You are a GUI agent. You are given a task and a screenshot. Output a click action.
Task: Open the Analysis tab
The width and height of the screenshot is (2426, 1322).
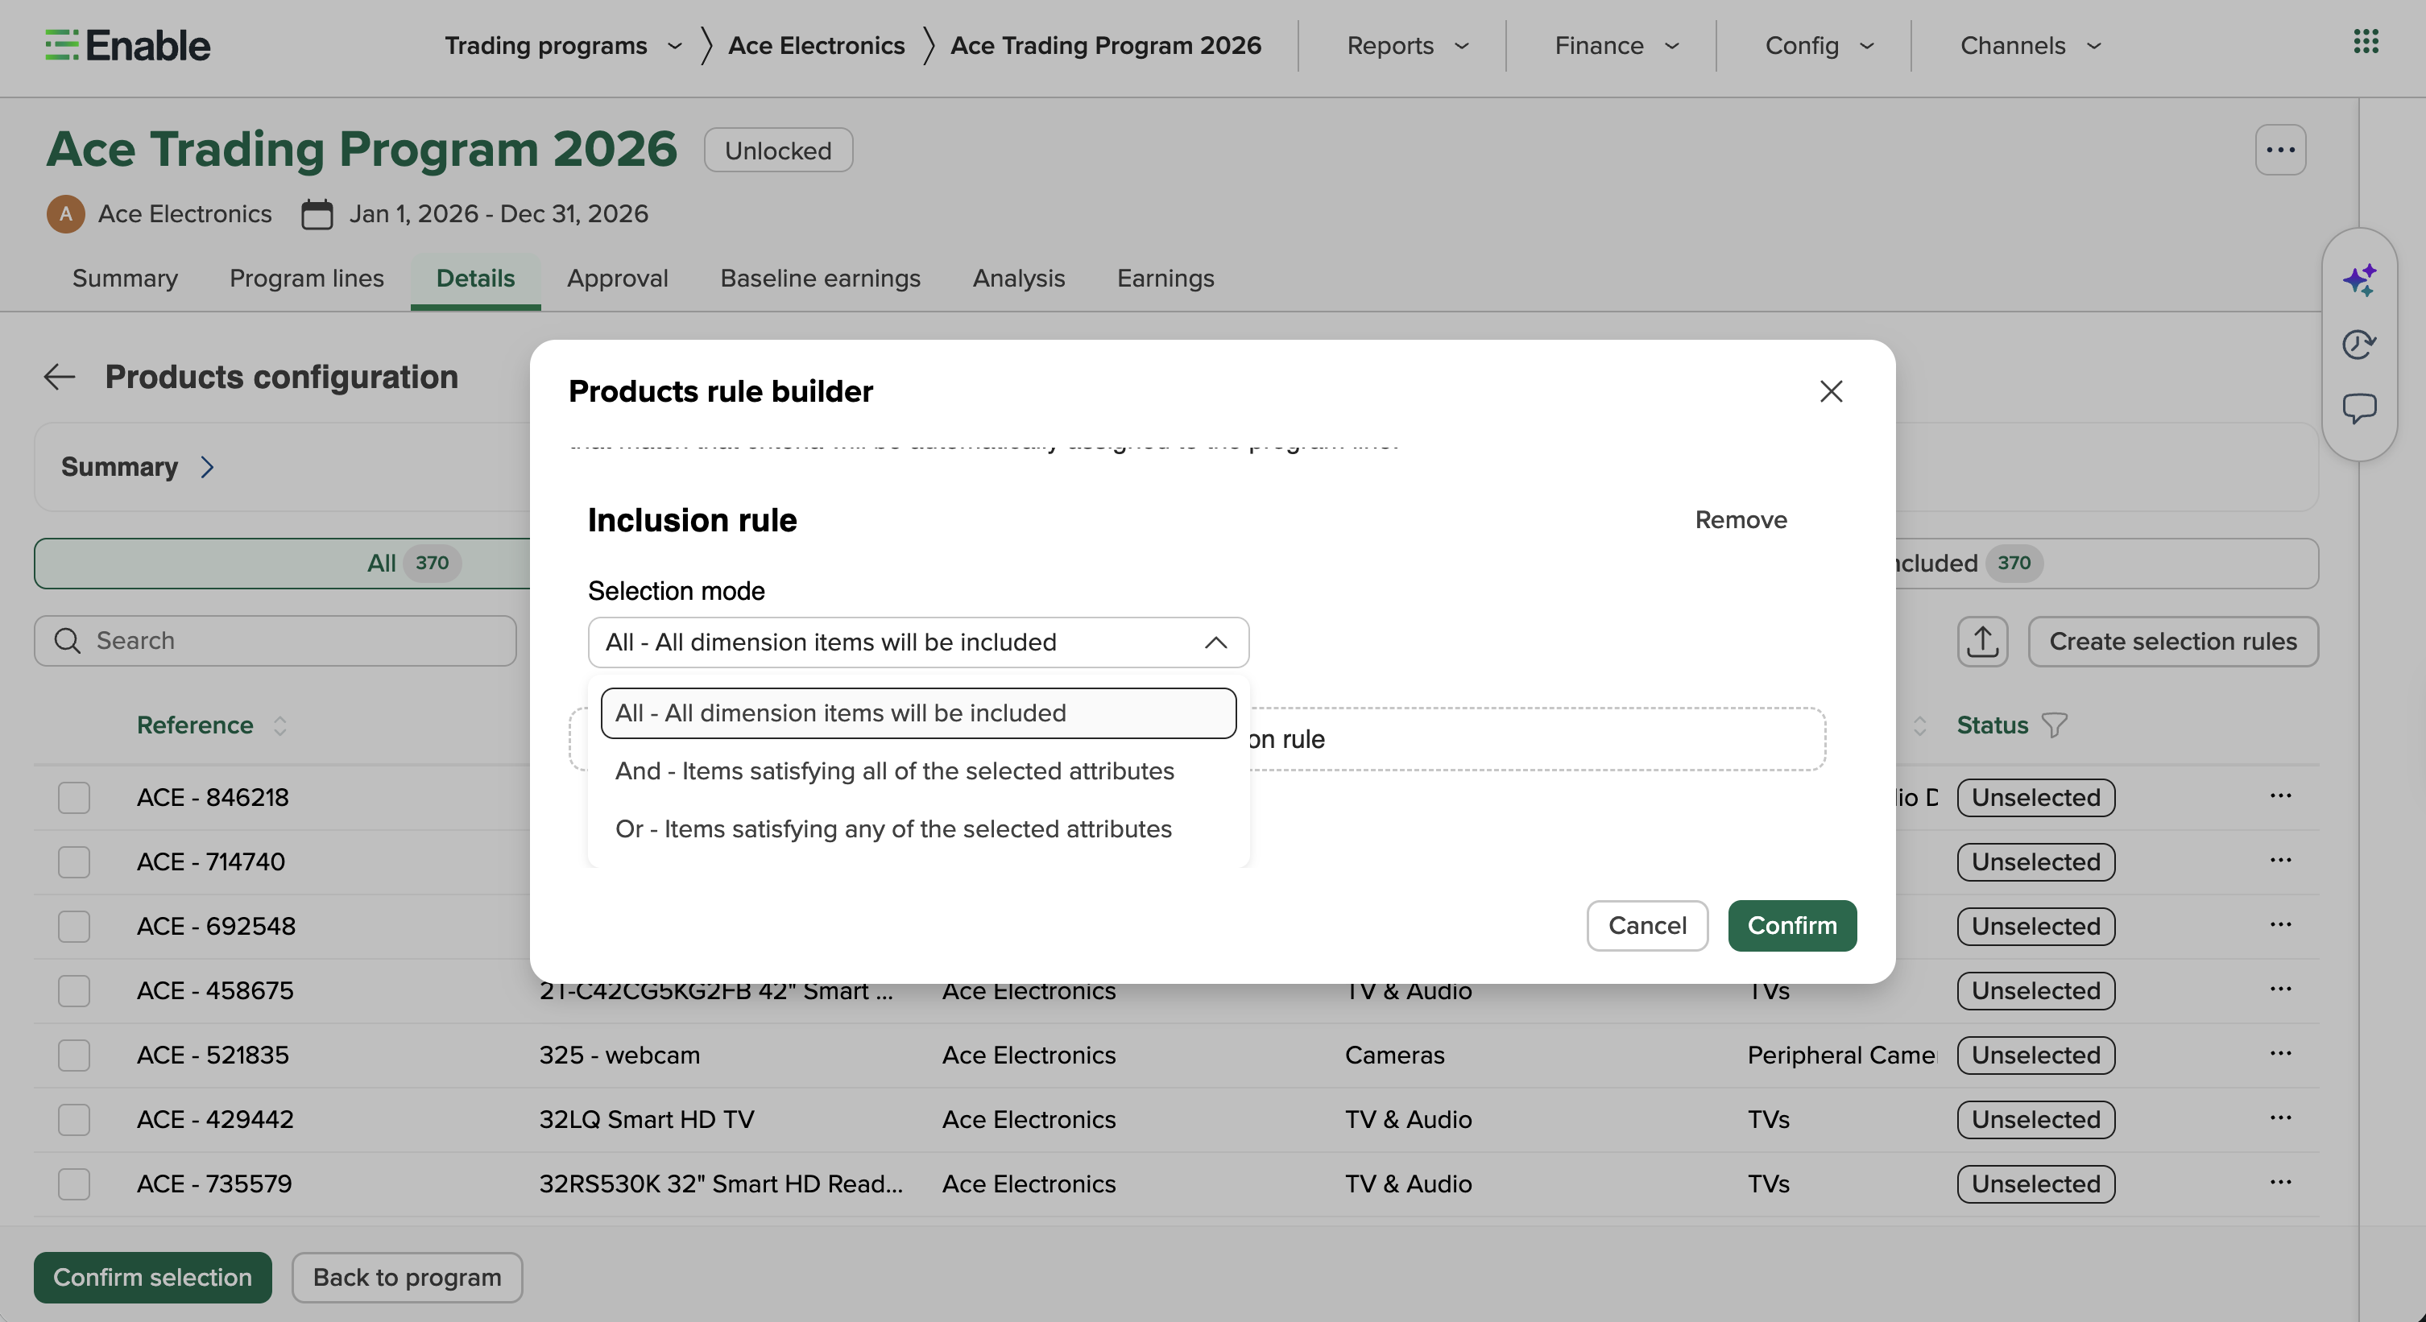1019,279
